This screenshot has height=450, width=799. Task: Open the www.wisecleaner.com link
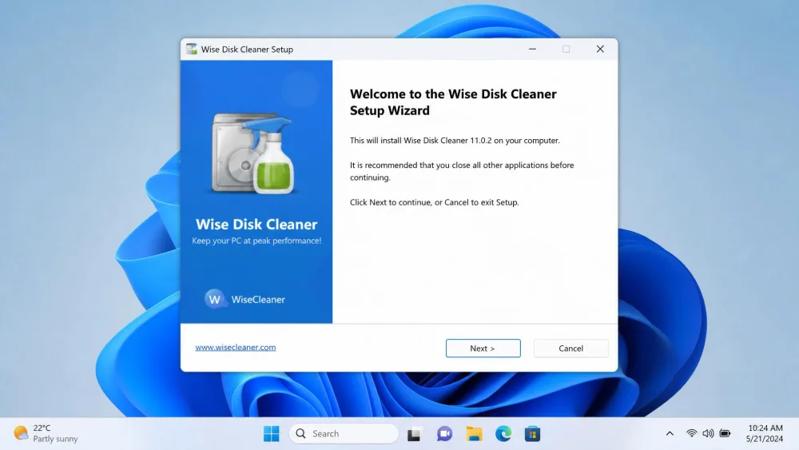pyautogui.click(x=236, y=347)
